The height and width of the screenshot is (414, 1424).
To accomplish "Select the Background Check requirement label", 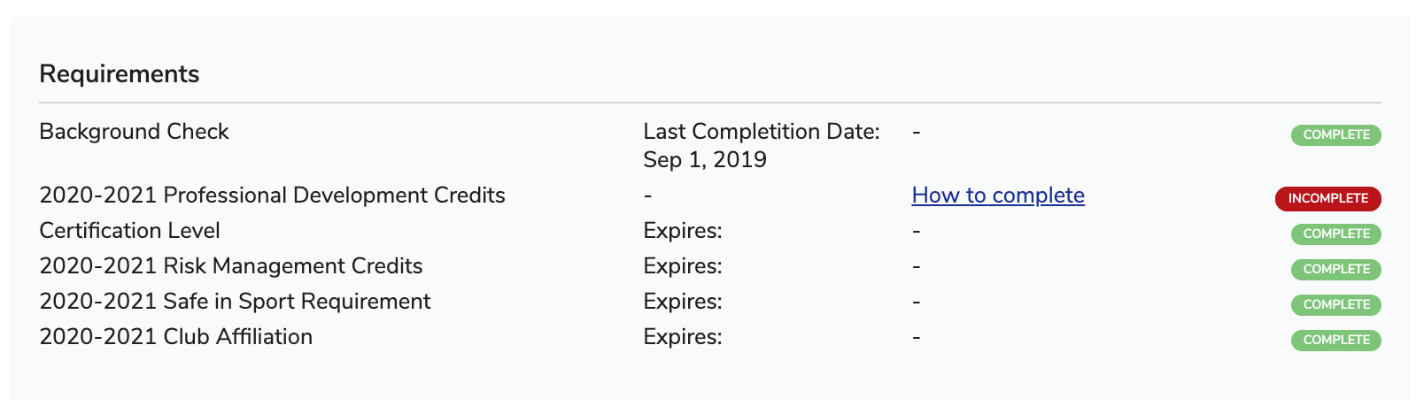I will point(134,132).
